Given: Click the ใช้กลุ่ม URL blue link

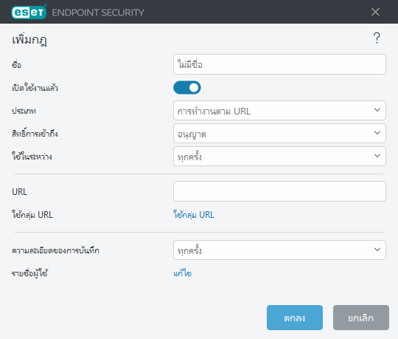Looking at the screenshot, I should [x=194, y=215].
